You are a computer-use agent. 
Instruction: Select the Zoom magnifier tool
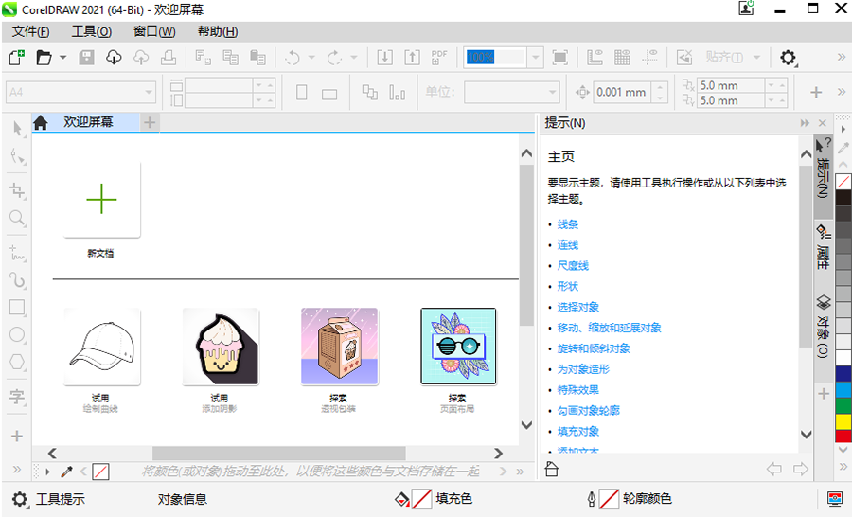point(17,218)
